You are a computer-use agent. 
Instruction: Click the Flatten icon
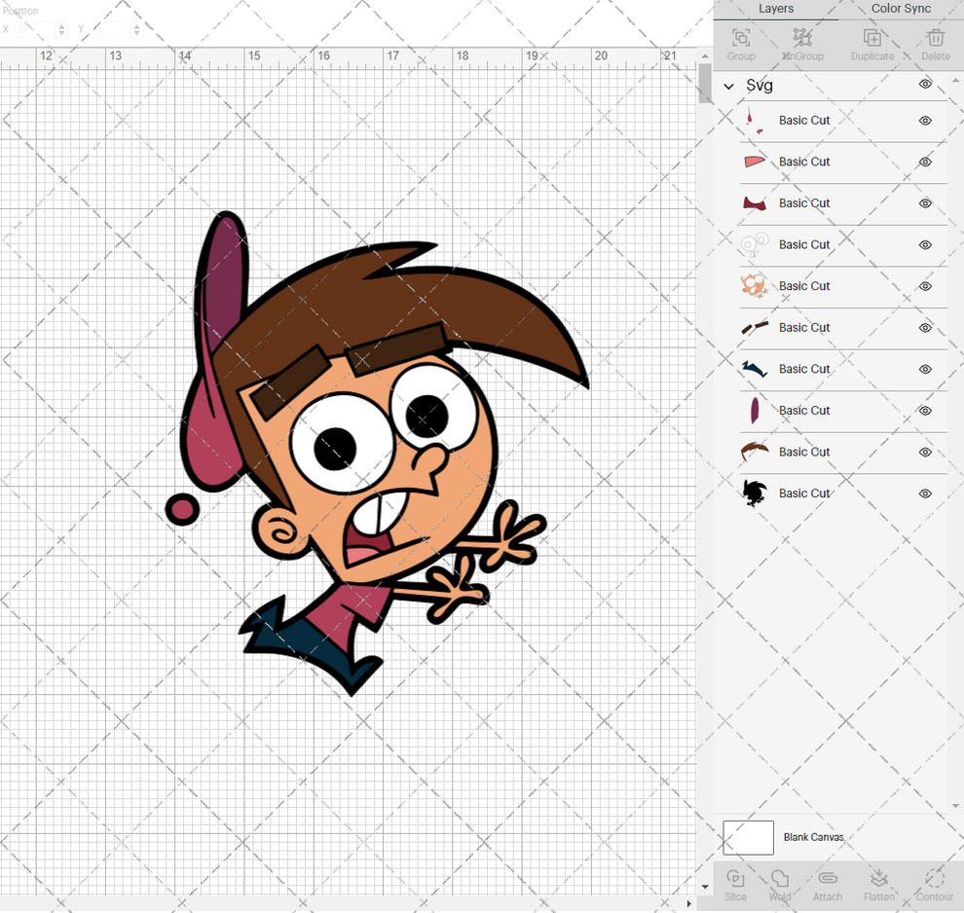coord(879,886)
